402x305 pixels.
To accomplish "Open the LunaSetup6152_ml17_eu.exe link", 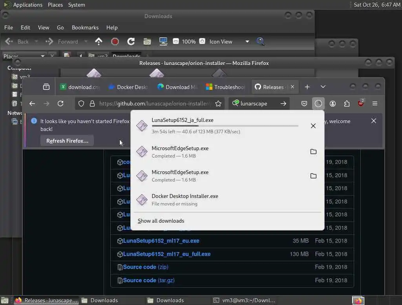I will pos(161,241).
